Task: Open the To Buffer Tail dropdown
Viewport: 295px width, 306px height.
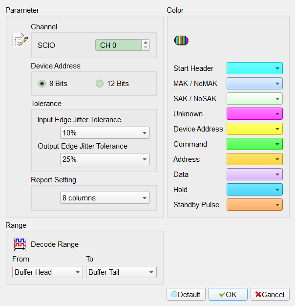Action: [121, 272]
